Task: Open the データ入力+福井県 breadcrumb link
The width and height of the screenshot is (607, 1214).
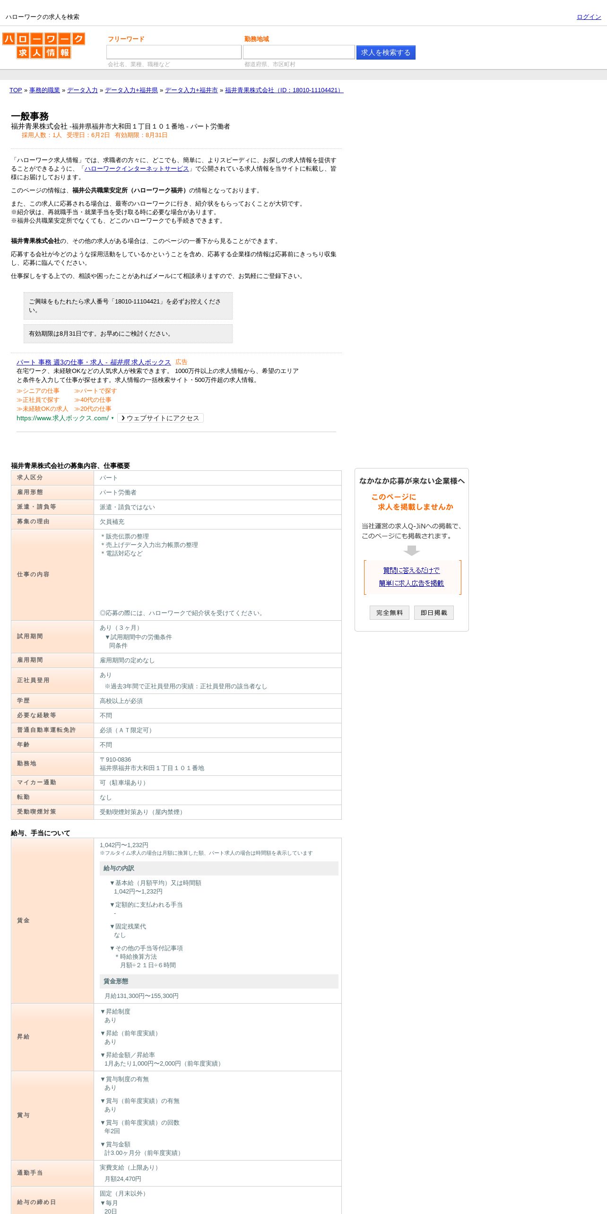Action: click(x=131, y=90)
